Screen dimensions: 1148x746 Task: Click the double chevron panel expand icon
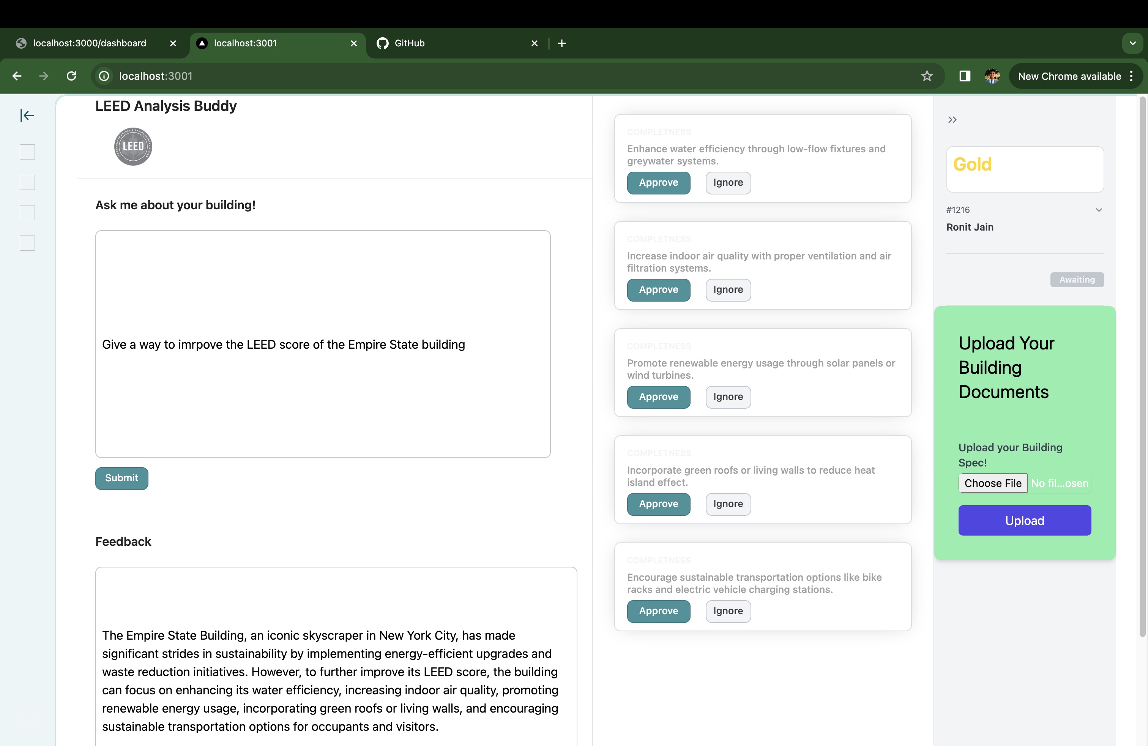point(952,120)
